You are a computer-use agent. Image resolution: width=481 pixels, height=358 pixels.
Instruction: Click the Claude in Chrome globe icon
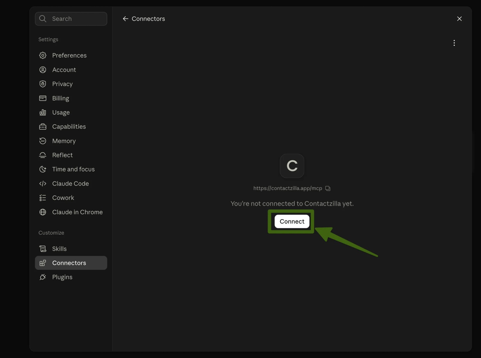tap(43, 212)
